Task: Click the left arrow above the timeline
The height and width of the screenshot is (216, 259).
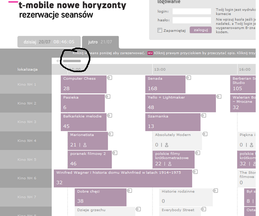Action: [x=59, y=61]
